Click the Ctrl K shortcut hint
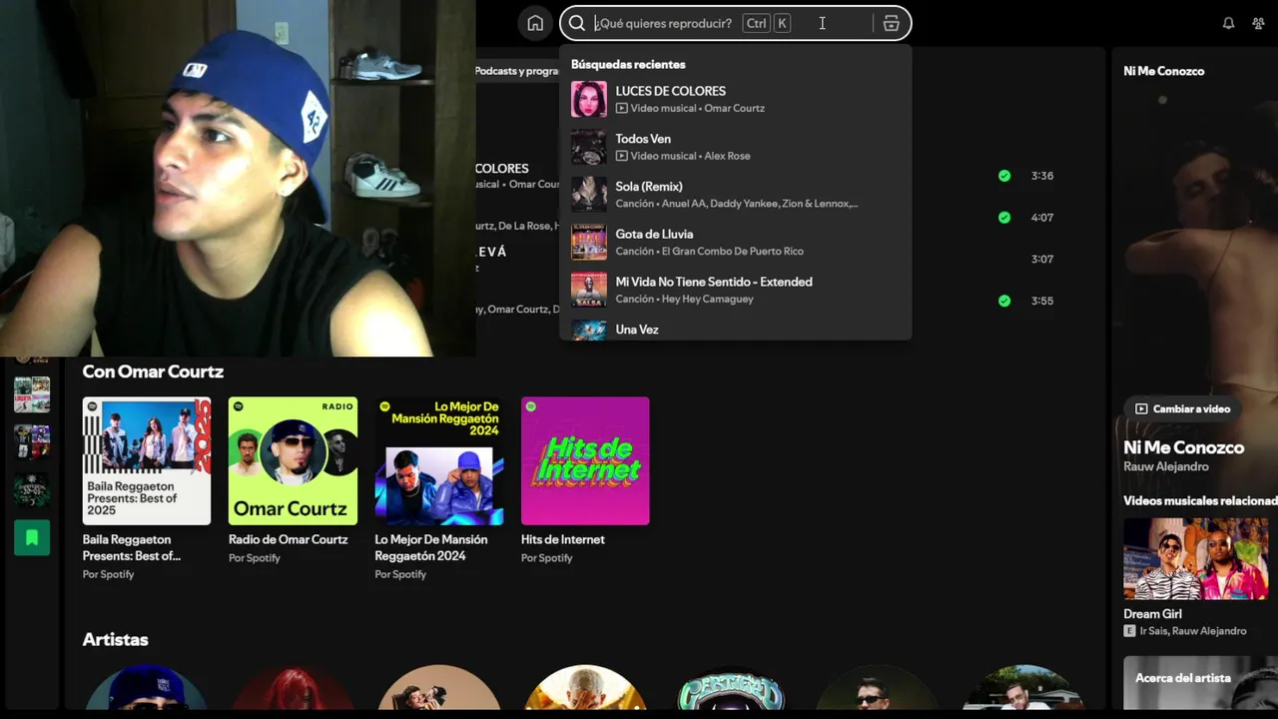 (768, 23)
